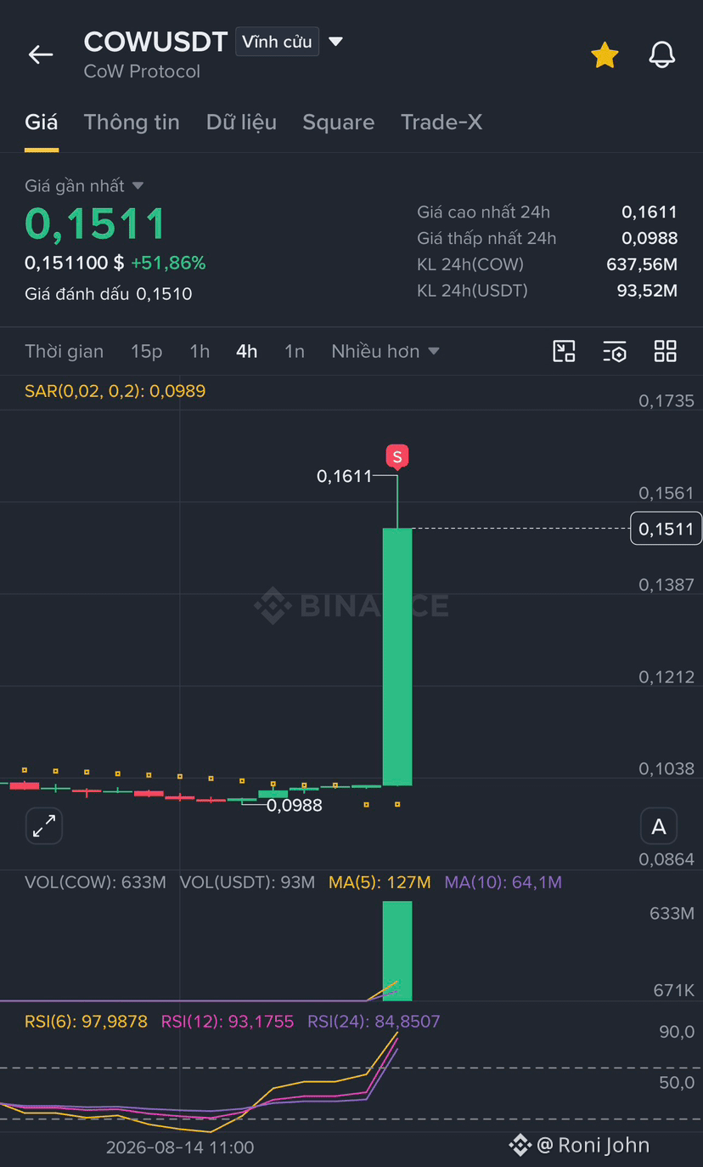Viewport: 703px width, 1167px height.
Task: Click the +51,86% change value
Action: click(168, 263)
